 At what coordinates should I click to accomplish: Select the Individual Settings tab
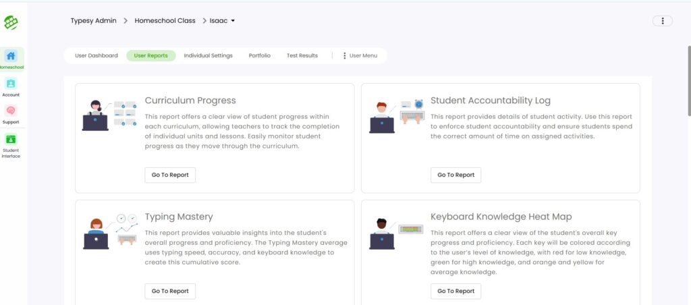[x=208, y=55]
